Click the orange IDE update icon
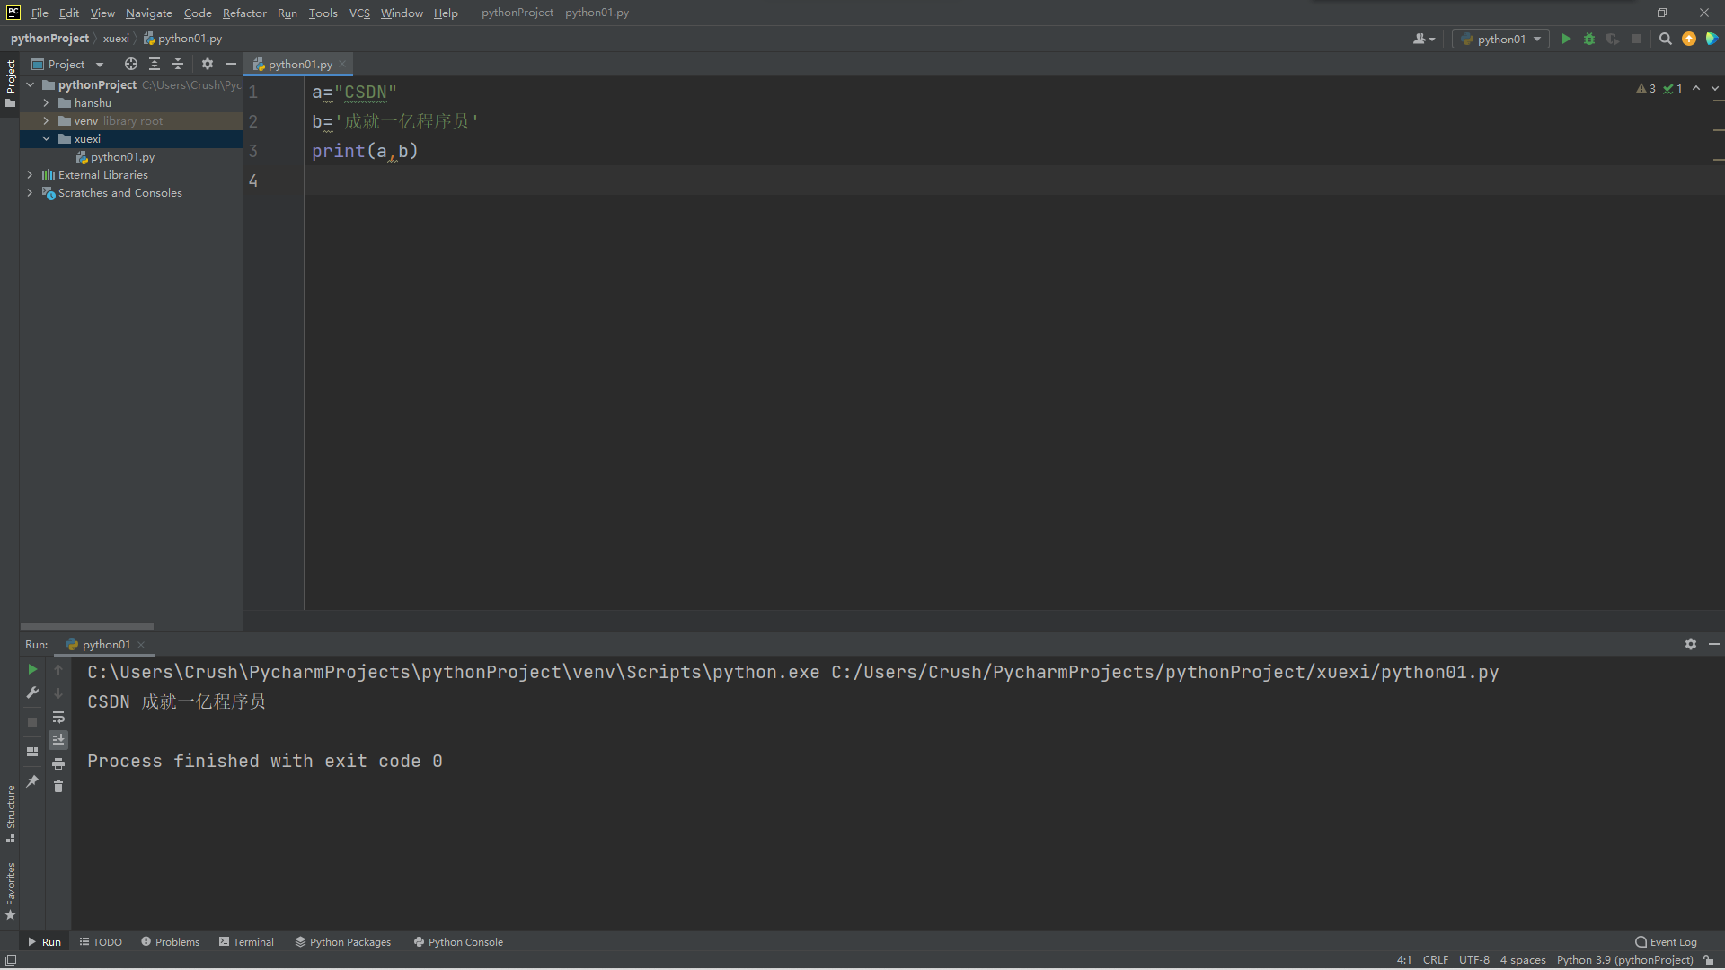This screenshot has height=970, width=1725. pos(1689,39)
